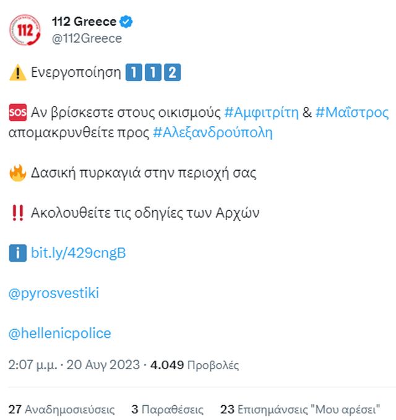Image resolution: width=396 pixels, height=420 pixels.
Task: Open the 112 Greece display name
Action: [84, 22]
